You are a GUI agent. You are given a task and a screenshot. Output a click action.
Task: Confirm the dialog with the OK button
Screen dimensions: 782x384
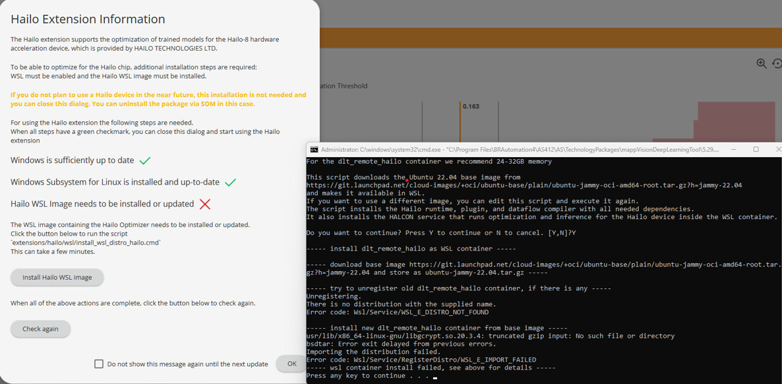click(x=291, y=364)
